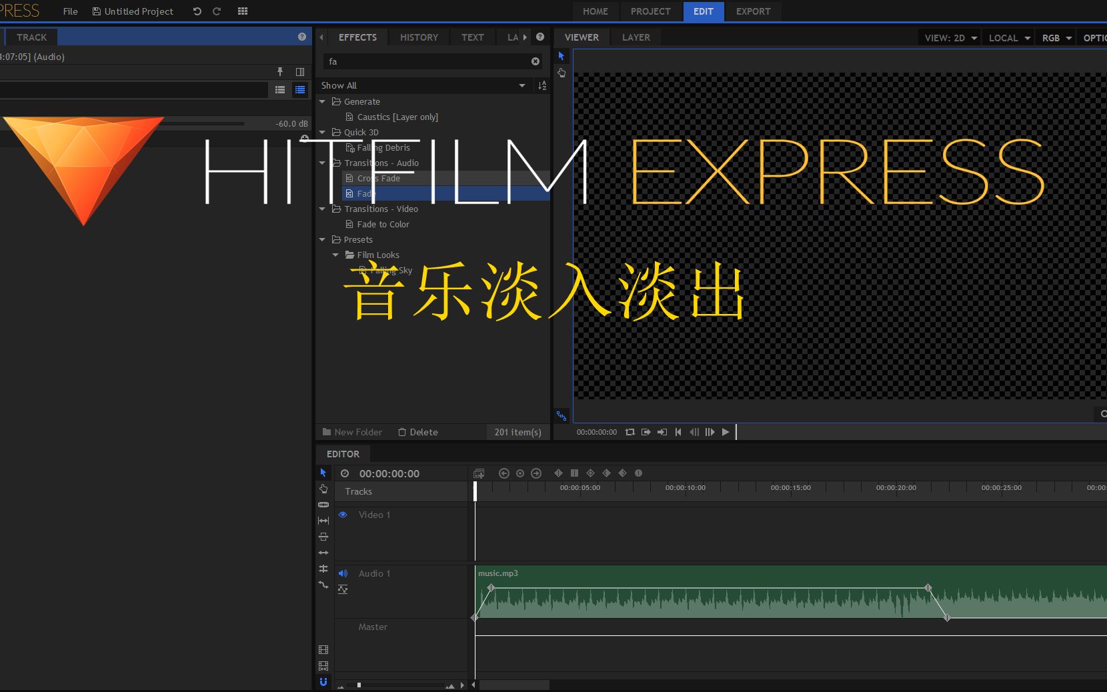This screenshot has height=692, width=1107.
Task: Collapse the Generate folder
Action: coord(323,101)
